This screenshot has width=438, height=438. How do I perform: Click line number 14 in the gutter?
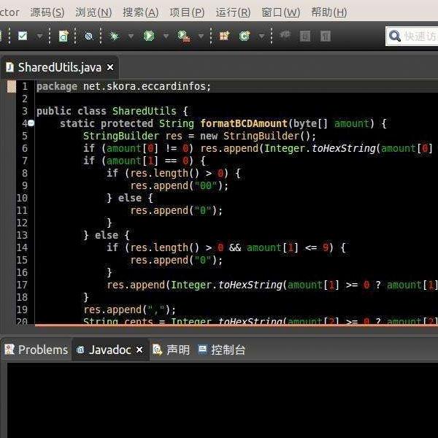pyautogui.click(x=22, y=247)
